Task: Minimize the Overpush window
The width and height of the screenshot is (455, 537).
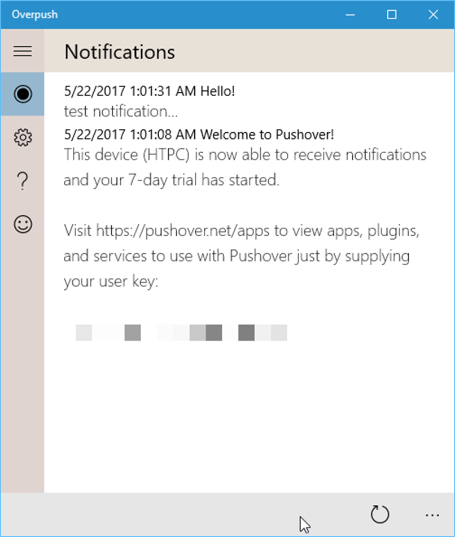Action: [350, 15]
